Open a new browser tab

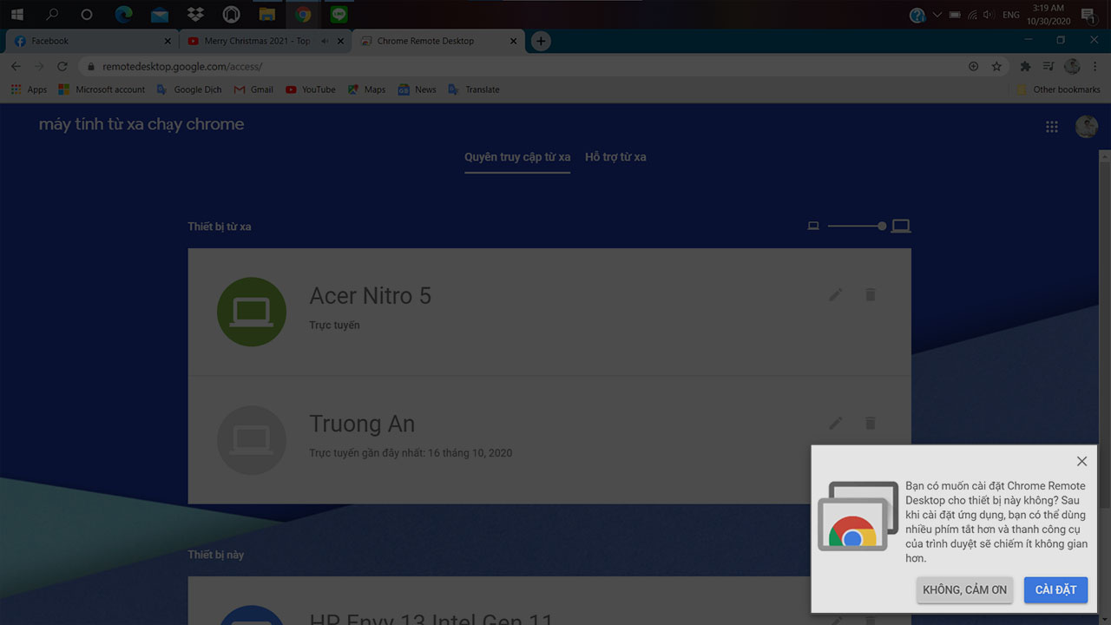(x=541, y=41)
